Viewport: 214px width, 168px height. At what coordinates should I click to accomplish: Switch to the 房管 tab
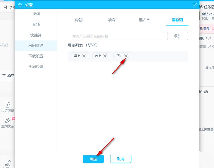click(79, 20)
